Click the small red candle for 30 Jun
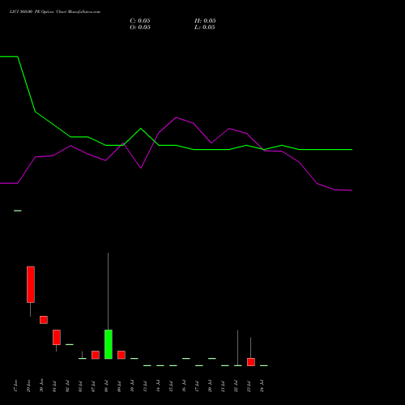This screenshot has width=405, height=405. [44, 320]
